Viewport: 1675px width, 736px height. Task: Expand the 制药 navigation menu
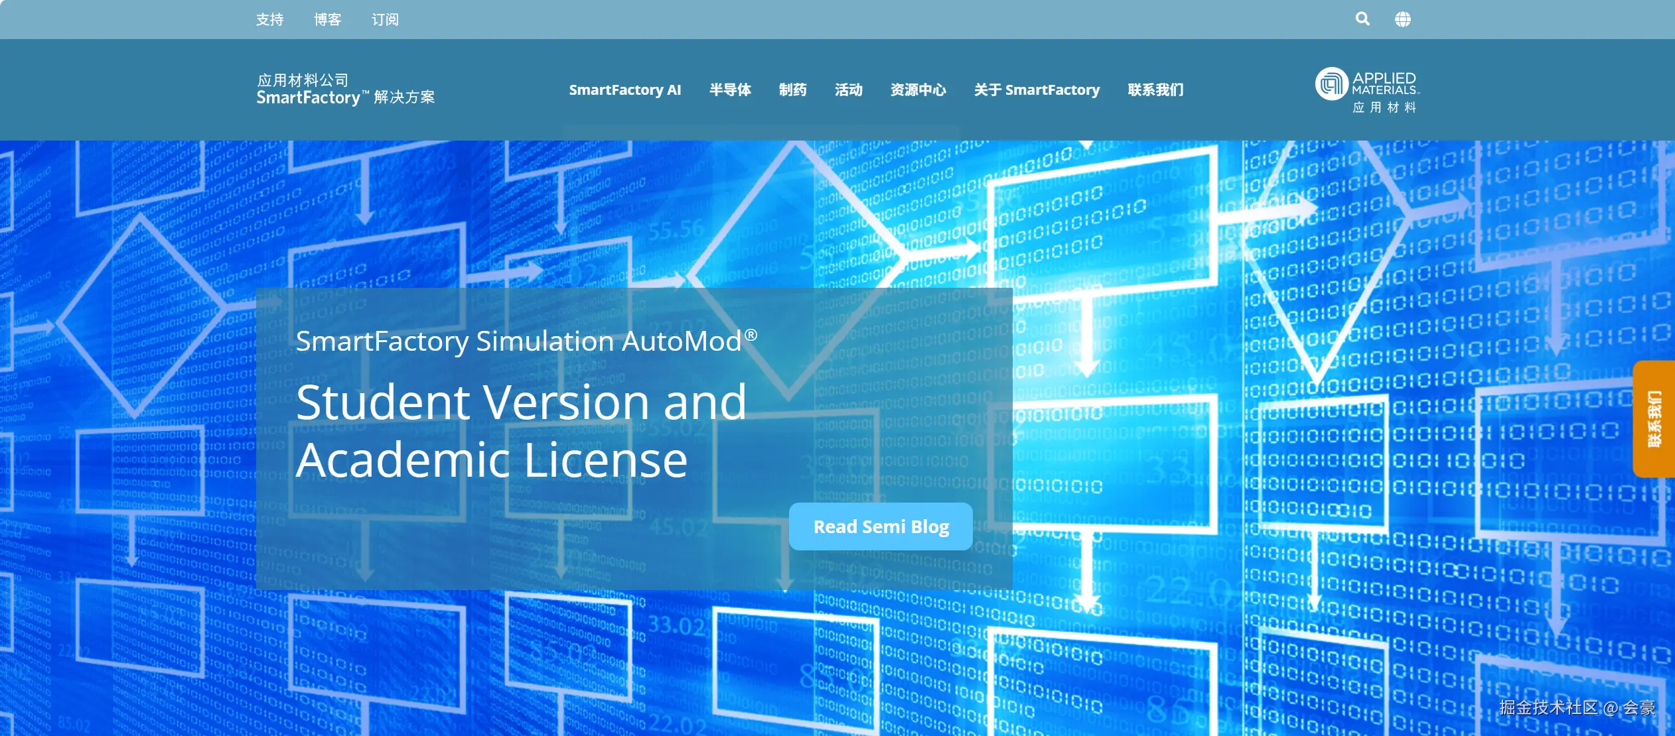(x=792, y=90)
